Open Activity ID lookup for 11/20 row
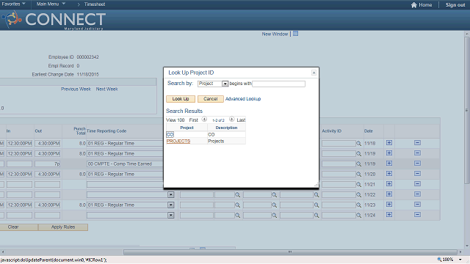The image size is (470, 264). 358,175
